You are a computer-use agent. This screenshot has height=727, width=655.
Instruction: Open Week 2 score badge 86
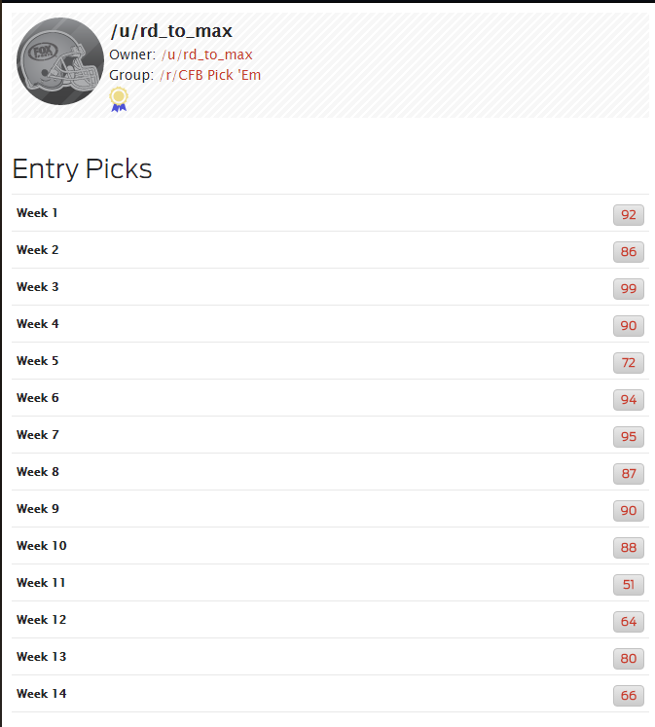(x=628, y=252)
